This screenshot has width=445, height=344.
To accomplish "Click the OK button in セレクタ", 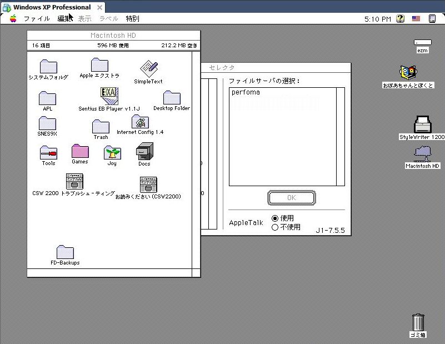I will click(x=292, y=198).
